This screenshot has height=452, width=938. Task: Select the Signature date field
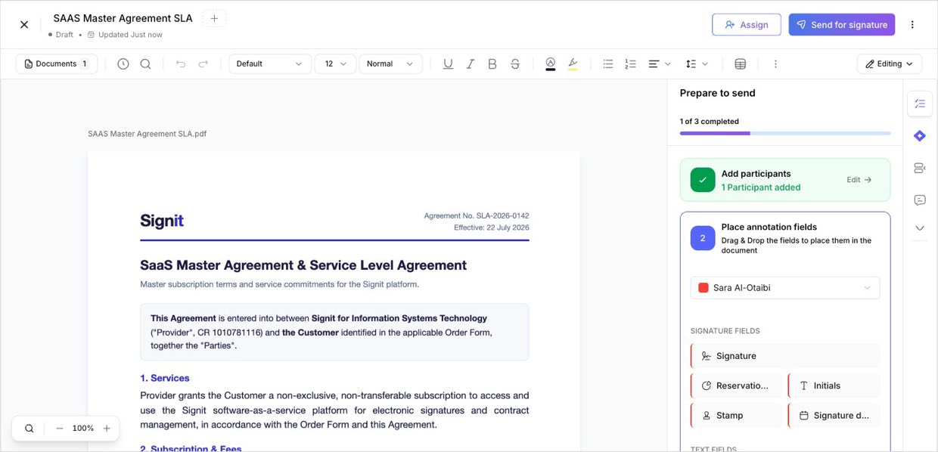coord(834,416)
